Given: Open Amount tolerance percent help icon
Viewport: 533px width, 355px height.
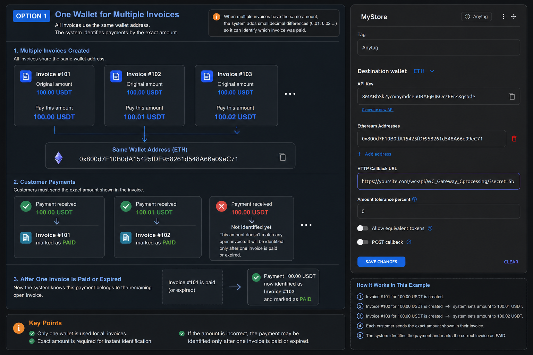Looking at the screenshot, I should pyautogui.click(x=414, y=199).
